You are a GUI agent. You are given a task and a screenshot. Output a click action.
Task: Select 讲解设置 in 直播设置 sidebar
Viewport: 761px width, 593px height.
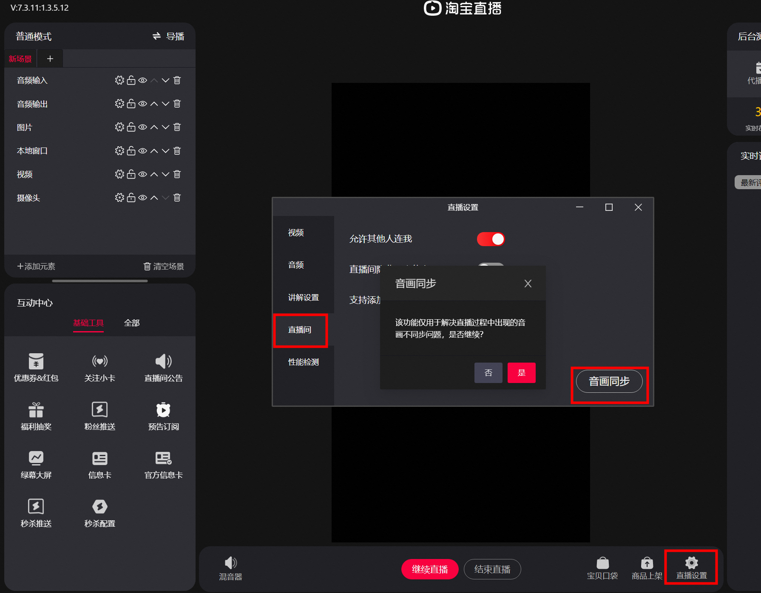(304, 298)
